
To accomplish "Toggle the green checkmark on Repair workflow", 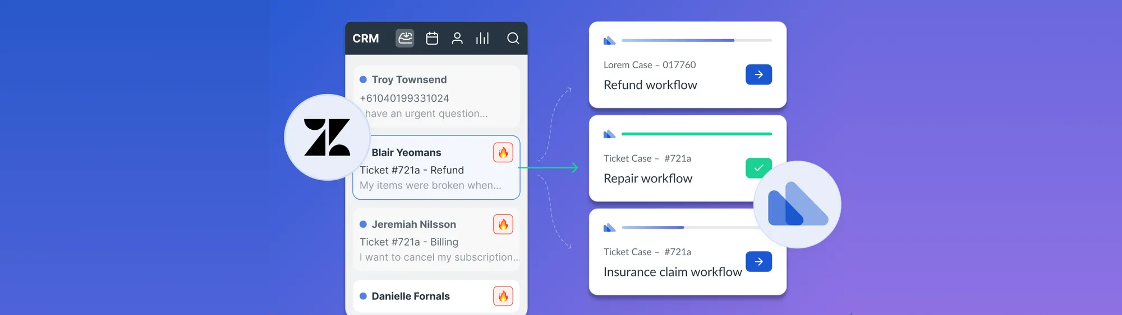I will click(758, 168).
